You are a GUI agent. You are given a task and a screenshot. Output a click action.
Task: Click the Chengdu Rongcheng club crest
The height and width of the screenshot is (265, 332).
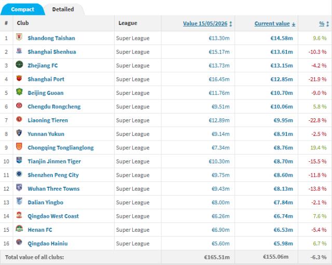pos(19,105)
